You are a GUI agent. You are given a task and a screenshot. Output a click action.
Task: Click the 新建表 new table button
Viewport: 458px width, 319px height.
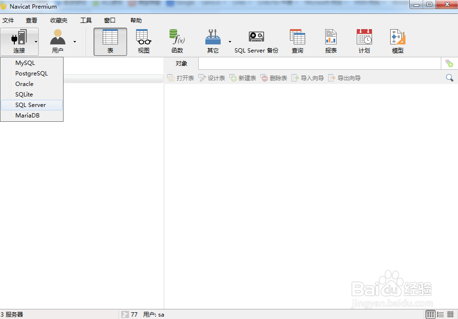click(243, 78)
